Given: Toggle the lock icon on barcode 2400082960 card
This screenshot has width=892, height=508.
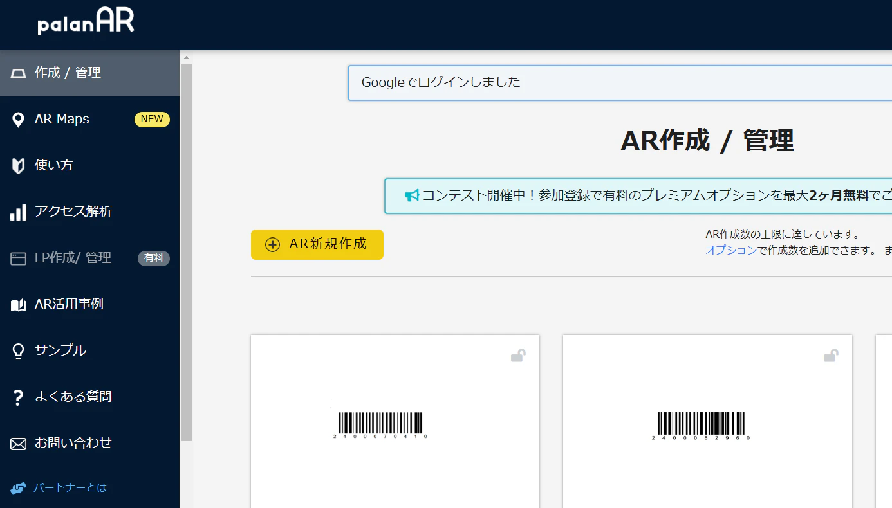Looking at the screenshot, I should [x=831, y=356].
